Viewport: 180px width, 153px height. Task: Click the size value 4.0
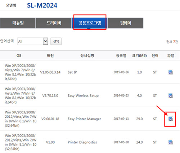[x=139, y=96]
